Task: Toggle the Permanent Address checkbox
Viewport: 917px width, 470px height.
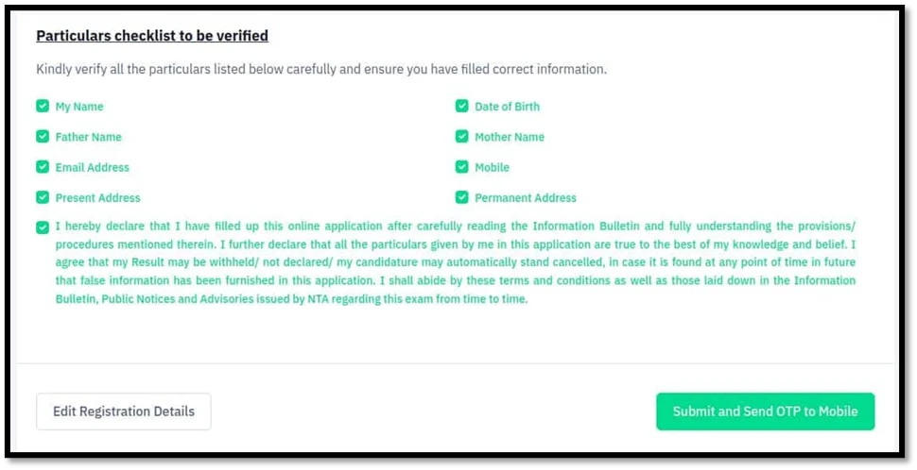Action: pos(462,197)
